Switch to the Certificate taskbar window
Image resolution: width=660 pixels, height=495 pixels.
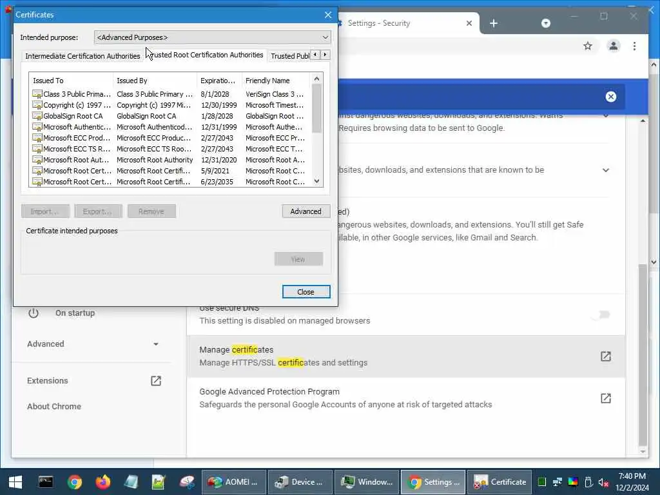click(500, 482)
